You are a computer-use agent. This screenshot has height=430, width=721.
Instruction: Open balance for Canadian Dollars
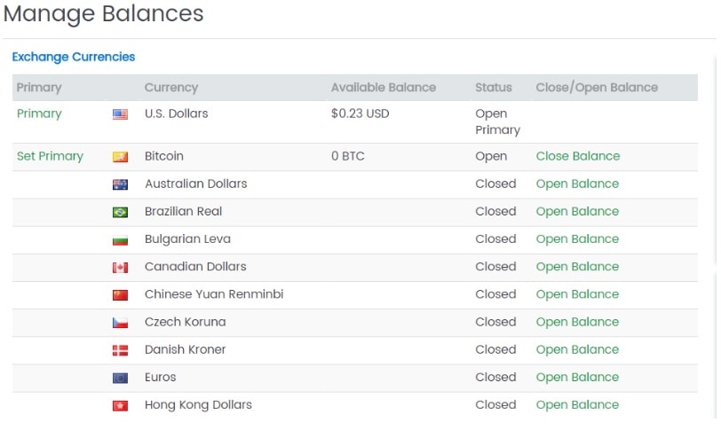click(x=577, y=266)
